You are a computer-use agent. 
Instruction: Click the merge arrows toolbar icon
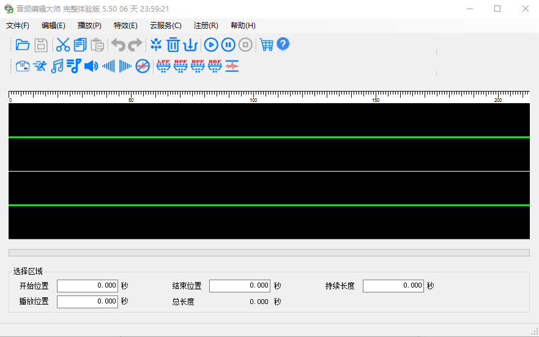click(156, 45)
